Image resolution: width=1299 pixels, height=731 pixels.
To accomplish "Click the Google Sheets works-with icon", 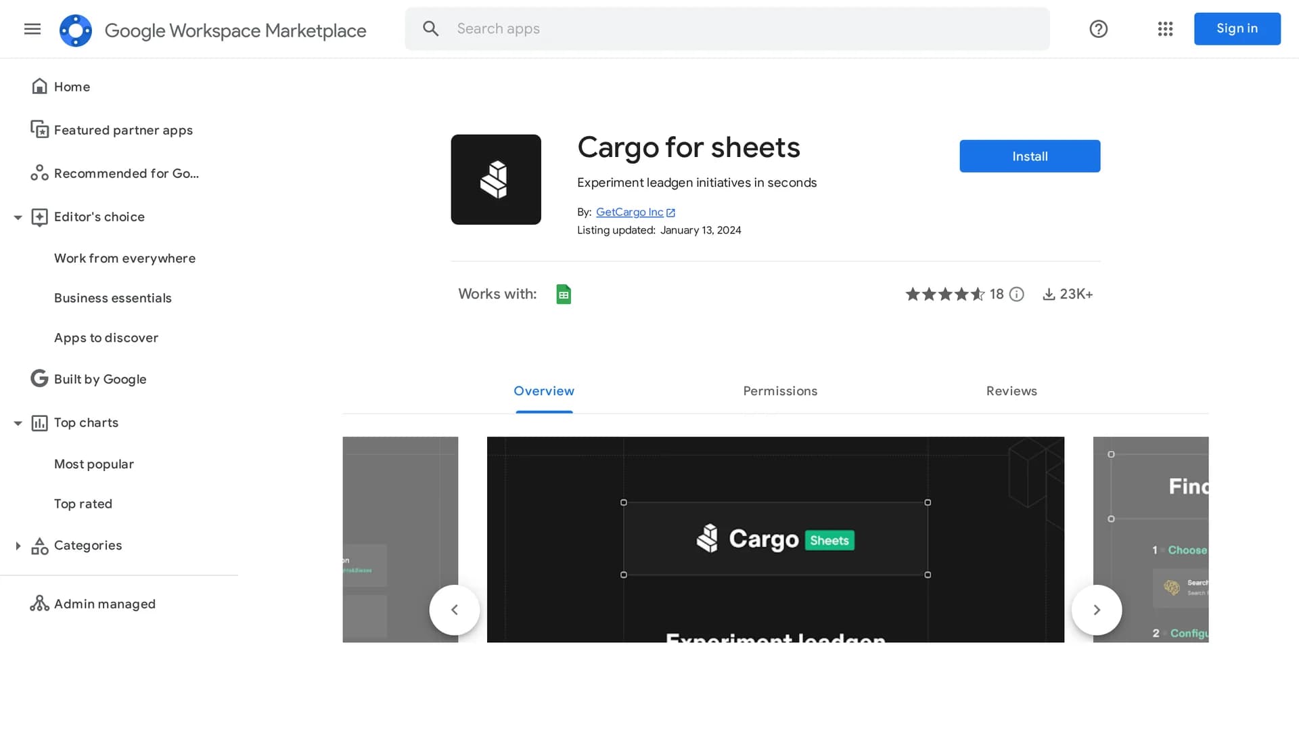I will click(564, 294).
